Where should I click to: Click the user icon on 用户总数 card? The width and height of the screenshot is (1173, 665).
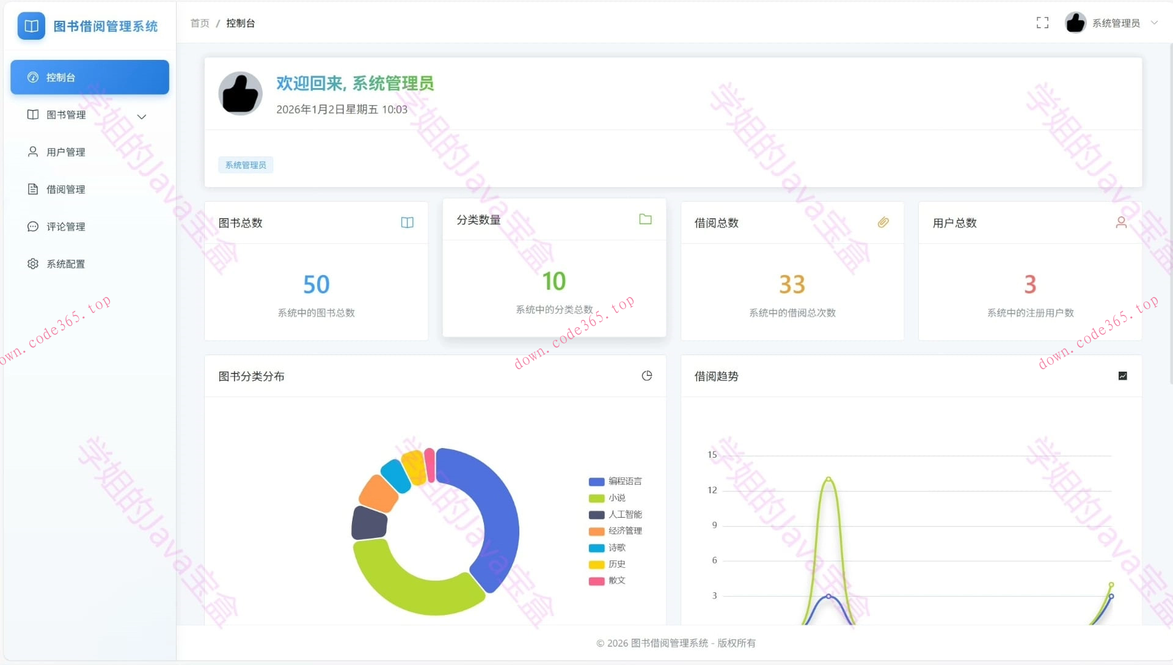pos(1121,222)
